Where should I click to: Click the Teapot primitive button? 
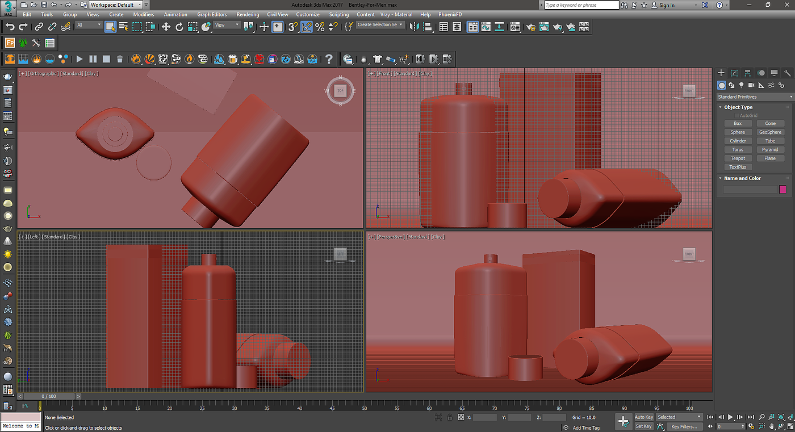coord(738,158)
